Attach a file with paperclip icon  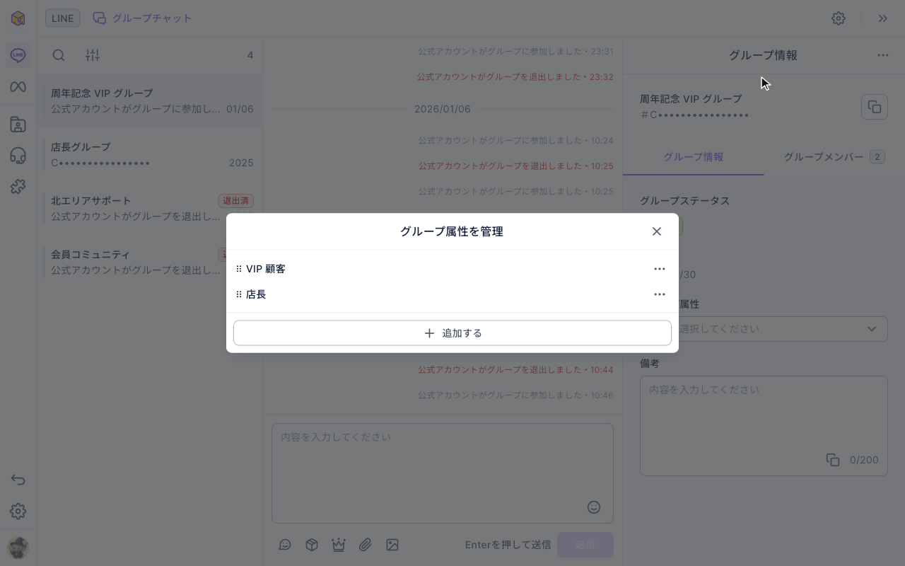click(366, 545)
